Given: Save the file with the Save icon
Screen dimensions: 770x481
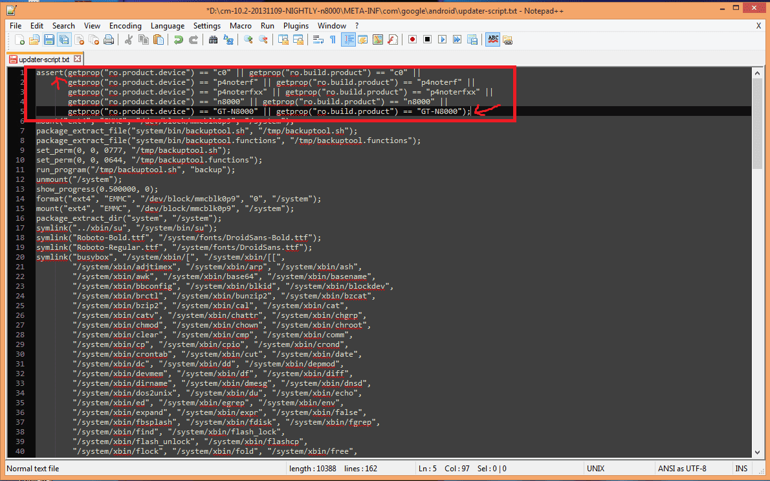Looking at the screenshot, I should tap(49, 40).
